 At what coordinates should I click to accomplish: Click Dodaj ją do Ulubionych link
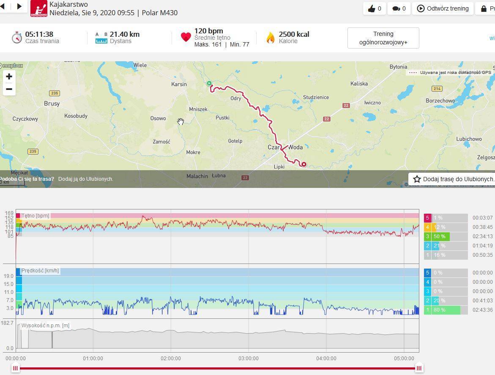pos(85,179)
